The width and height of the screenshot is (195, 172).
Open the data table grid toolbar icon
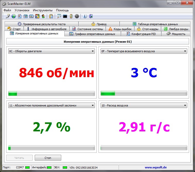click(x=25, y=16)
